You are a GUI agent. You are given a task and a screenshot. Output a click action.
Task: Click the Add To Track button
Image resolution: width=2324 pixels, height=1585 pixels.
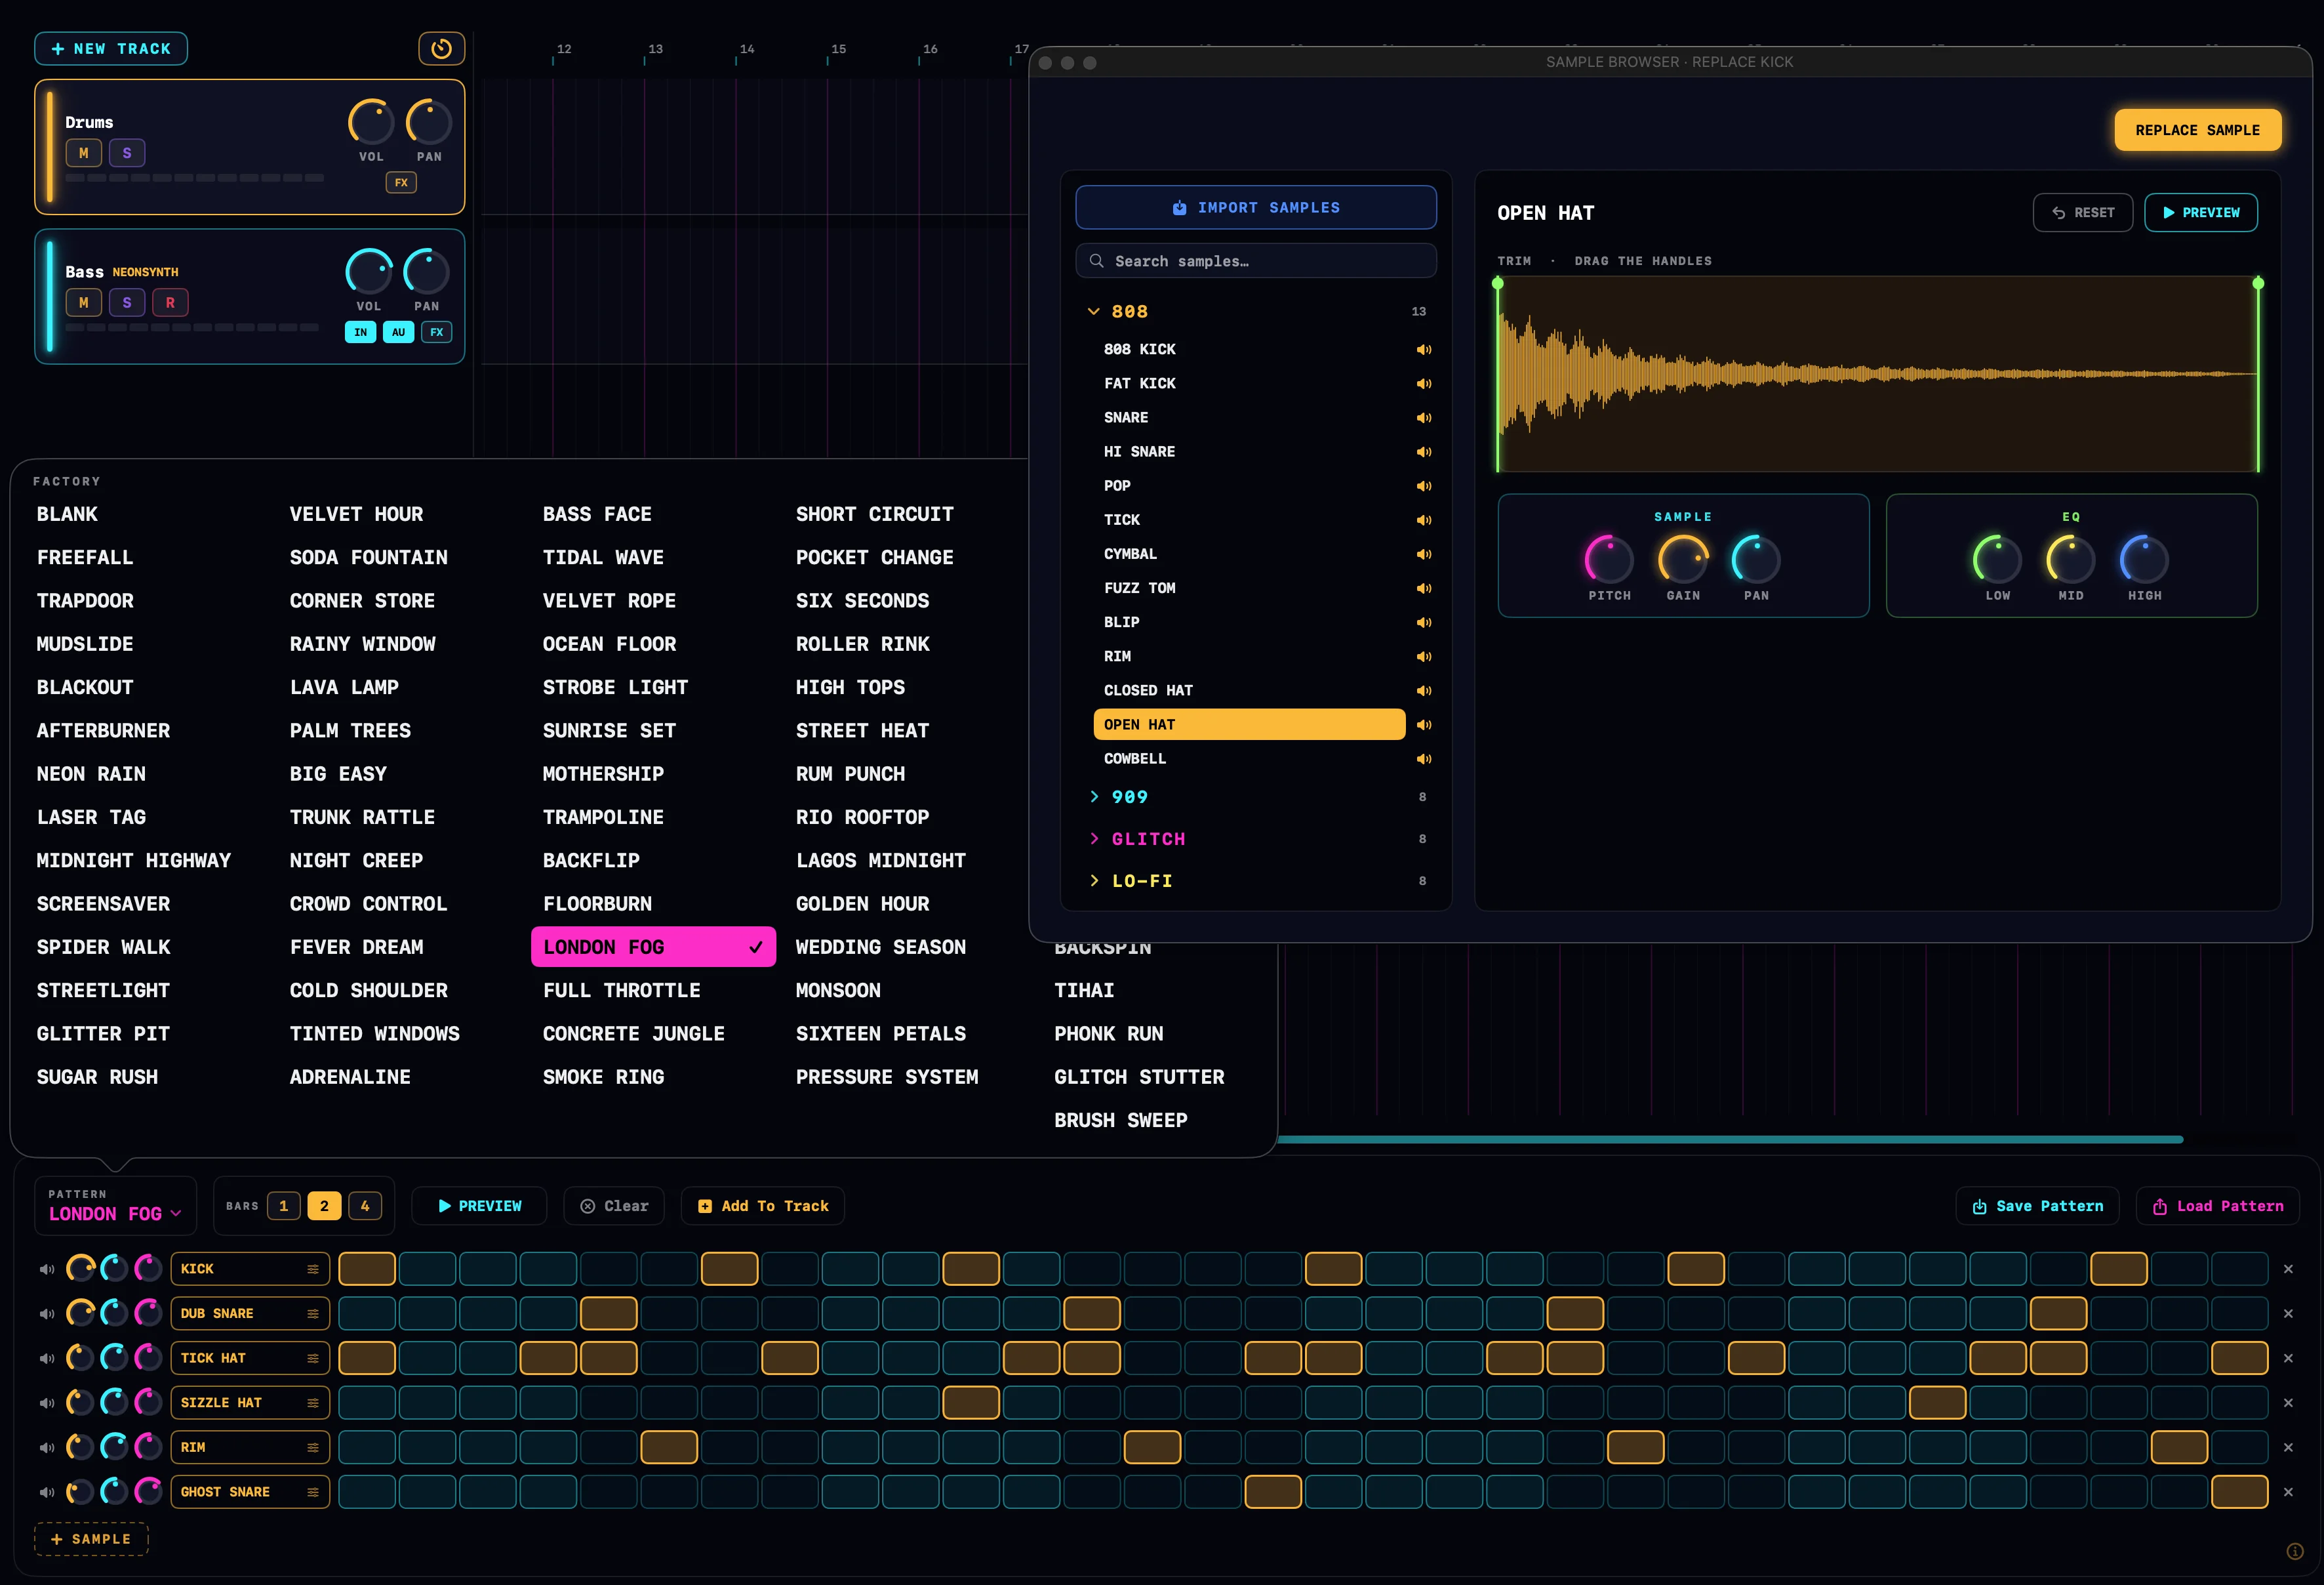(763, 1206)
